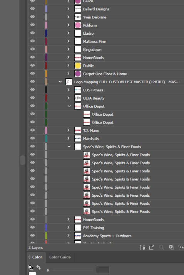The image size is (184, 275).
Task: Toggle visibility of Logo Mapping master layer
Action: 33,81
